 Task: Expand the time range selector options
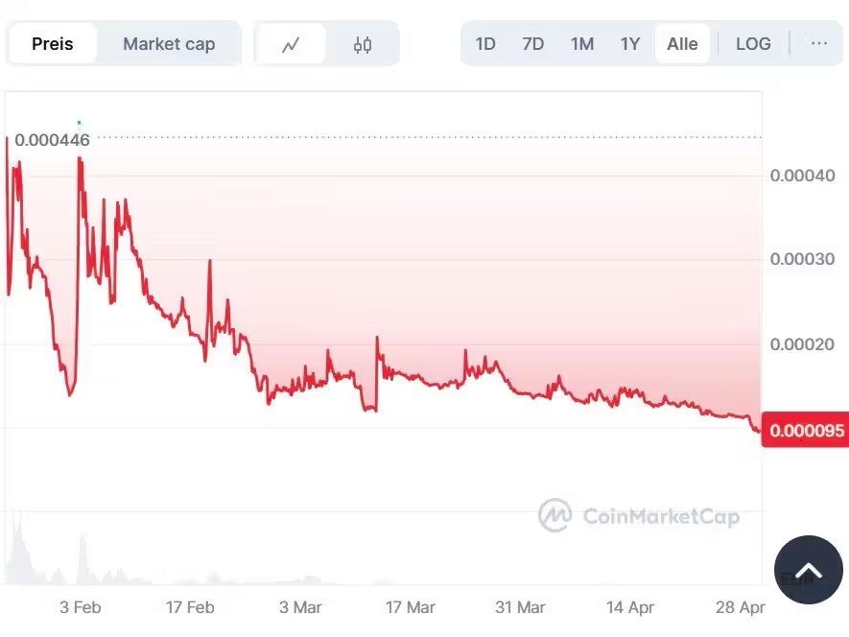click(x=818, y=43)
